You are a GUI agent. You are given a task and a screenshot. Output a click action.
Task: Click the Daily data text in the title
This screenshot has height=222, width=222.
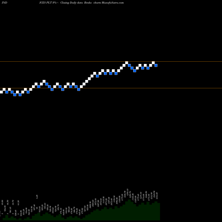point(76,3)
